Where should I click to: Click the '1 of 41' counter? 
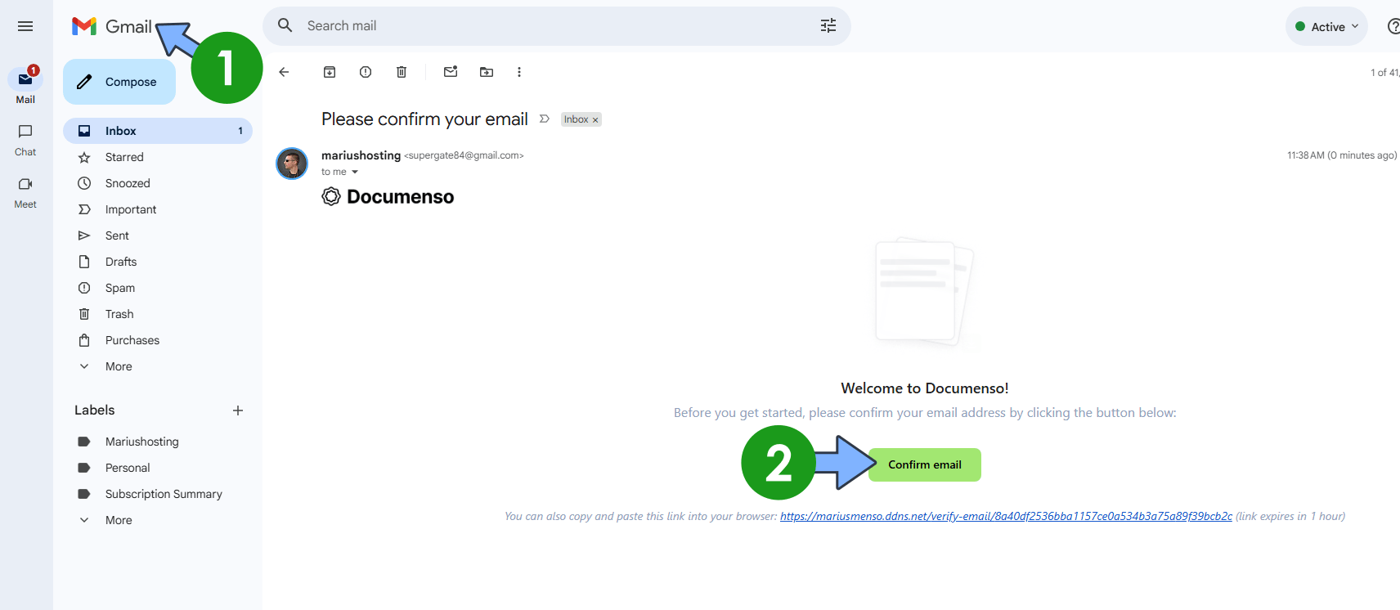[1384, 73]
